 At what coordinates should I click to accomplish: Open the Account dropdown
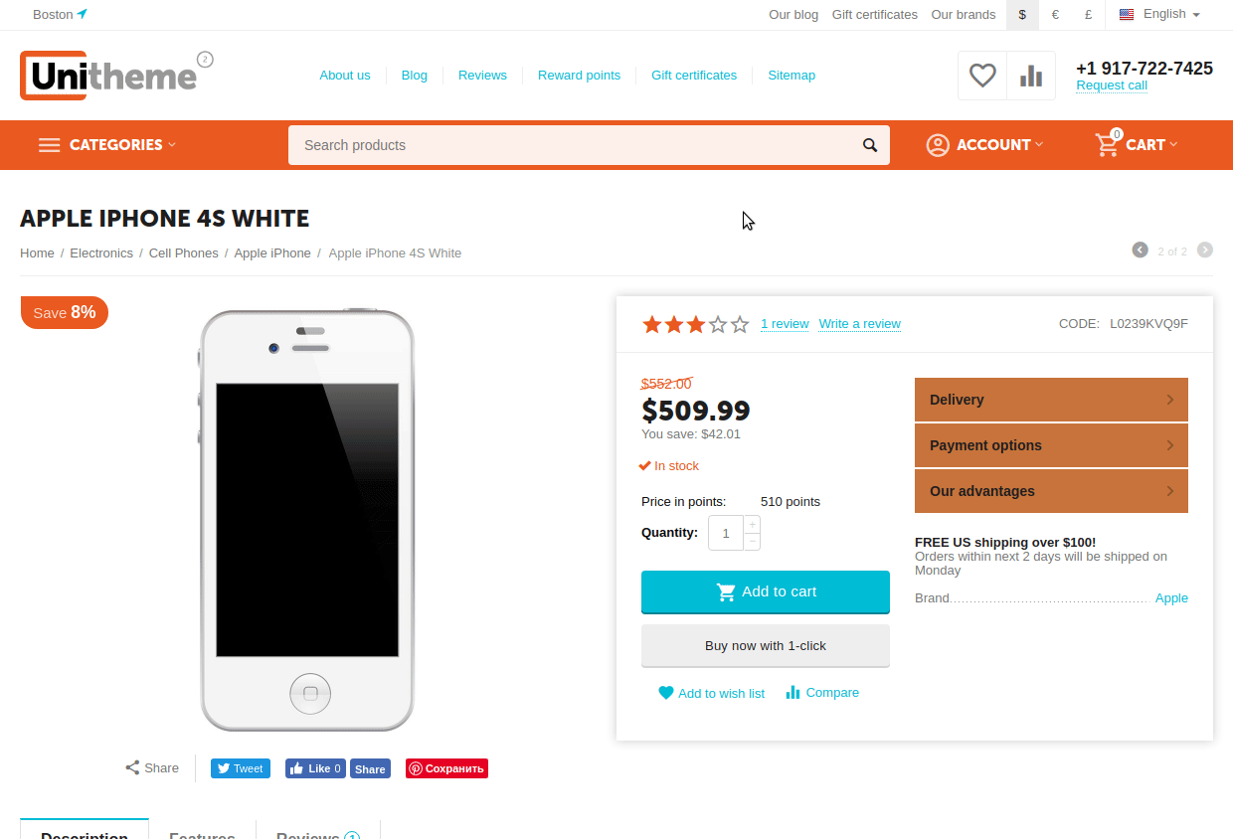(x=984, y=145)
